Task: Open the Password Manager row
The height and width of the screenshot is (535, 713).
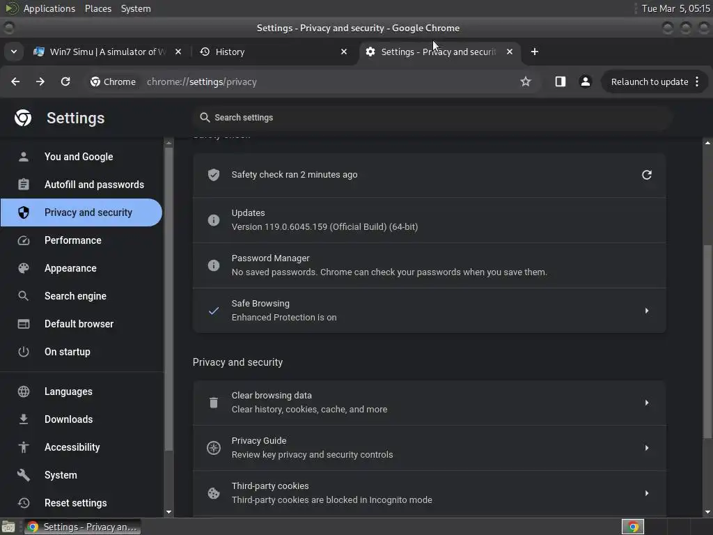Action: 430,265
